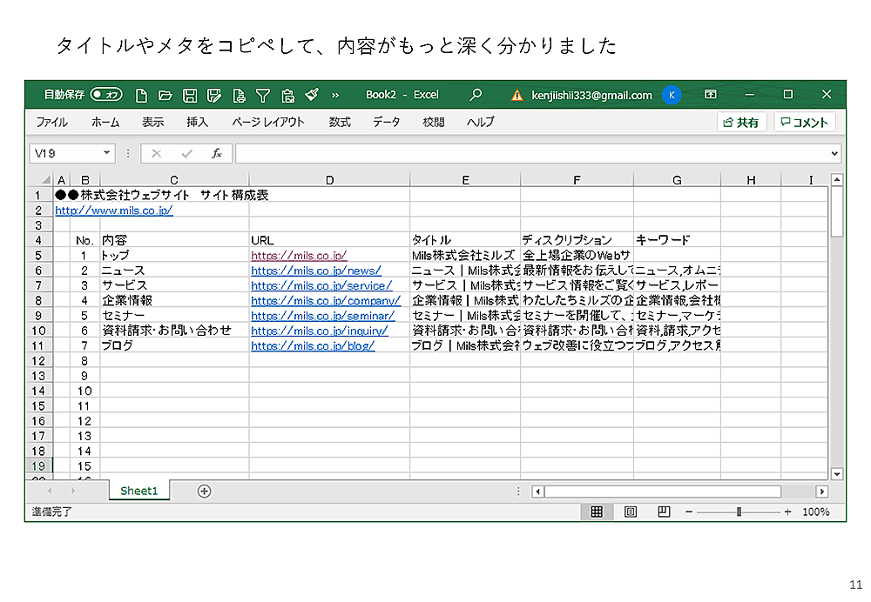Switch to Page Break Preview view
The image size is (871, 602).
664,512
